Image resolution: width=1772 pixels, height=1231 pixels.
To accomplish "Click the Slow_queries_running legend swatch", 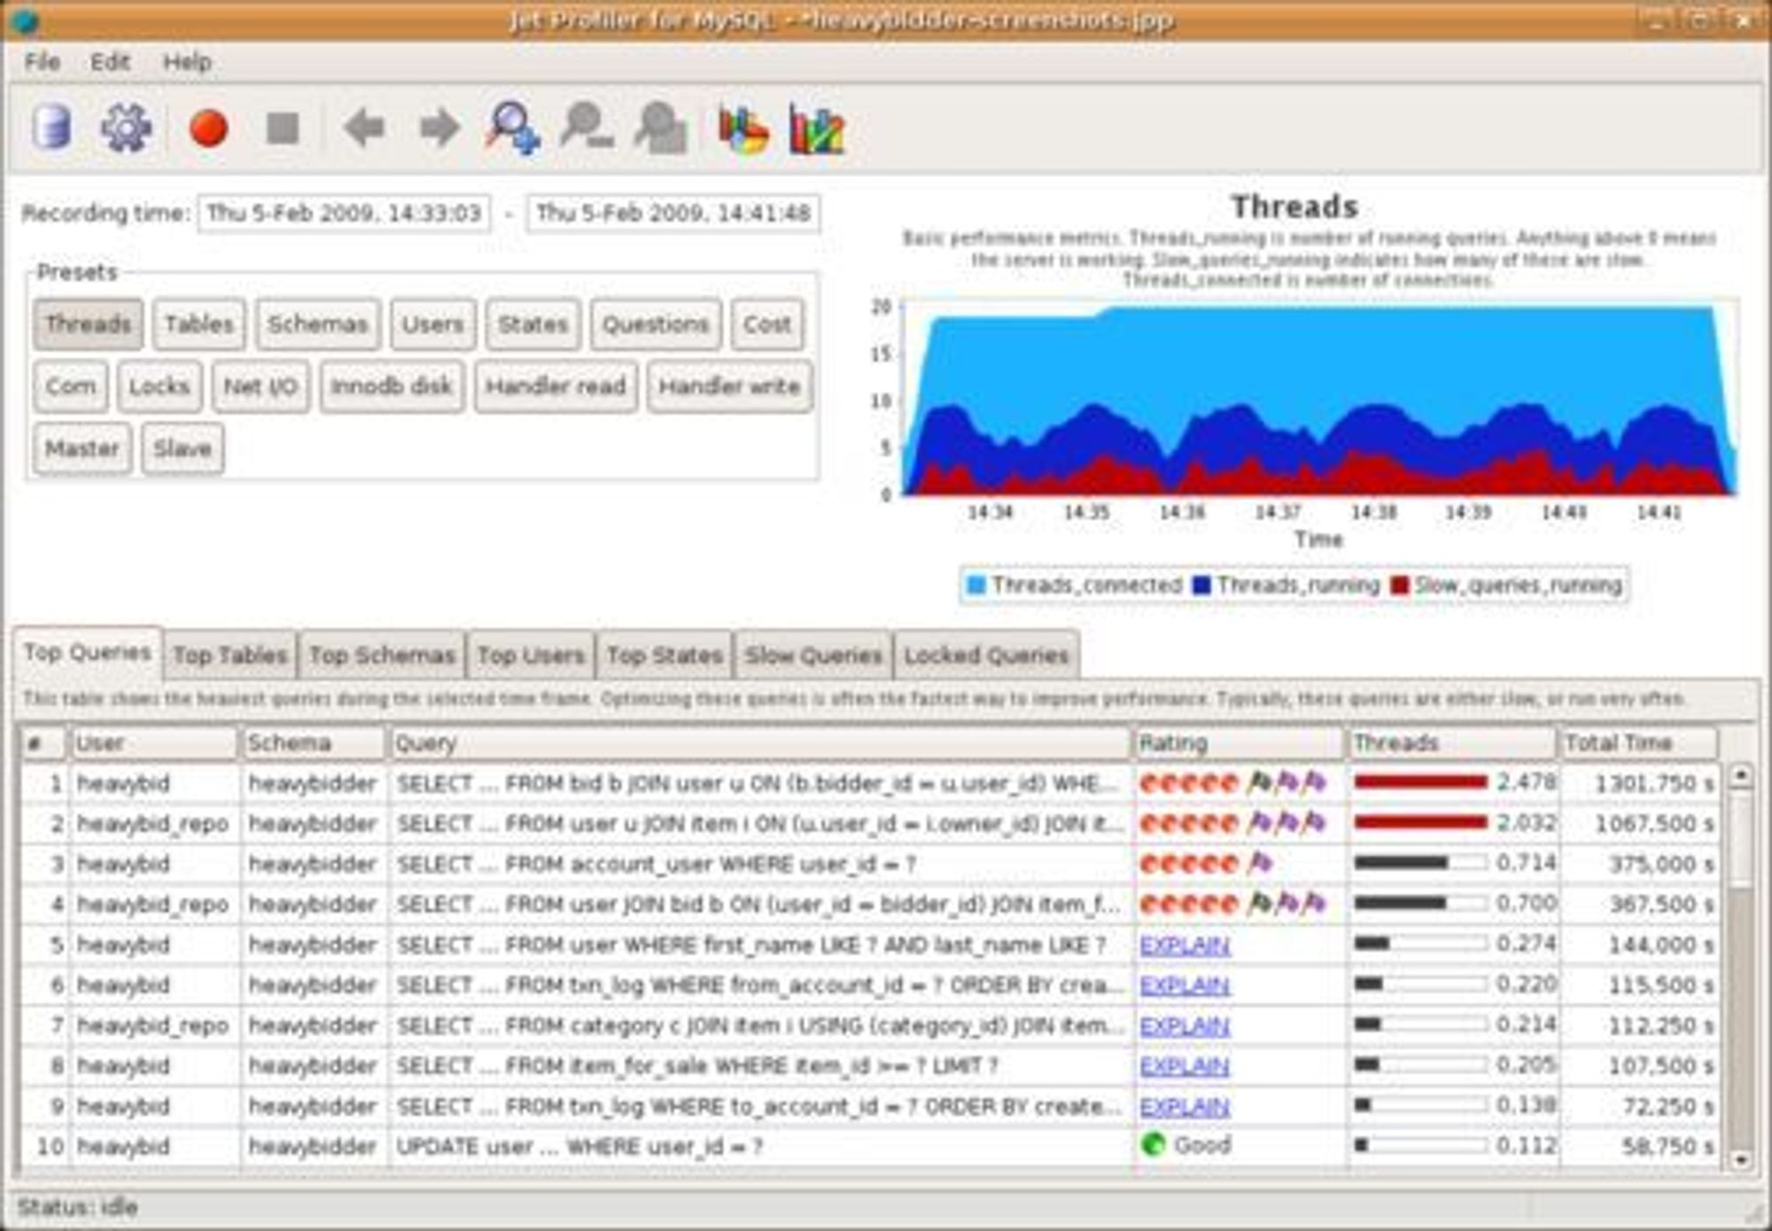I will coord(1400,585).
